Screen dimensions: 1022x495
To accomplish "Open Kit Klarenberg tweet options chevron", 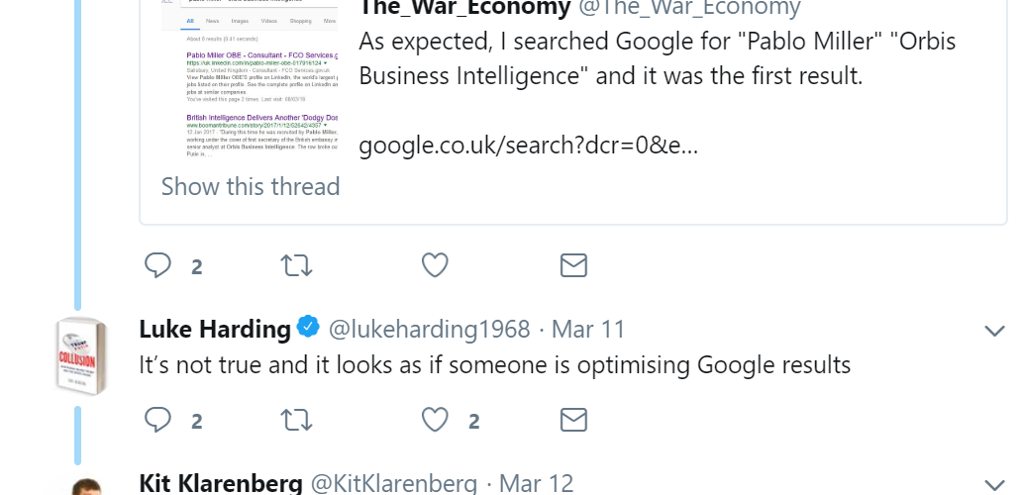I will coord(993,484).
